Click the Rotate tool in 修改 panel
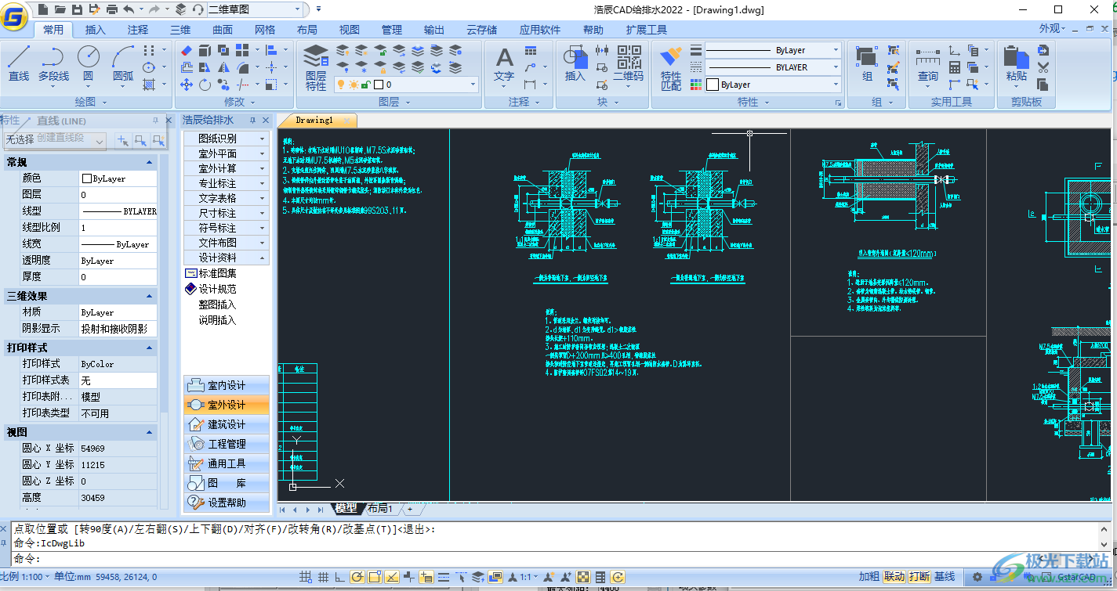 pos(205,85)
